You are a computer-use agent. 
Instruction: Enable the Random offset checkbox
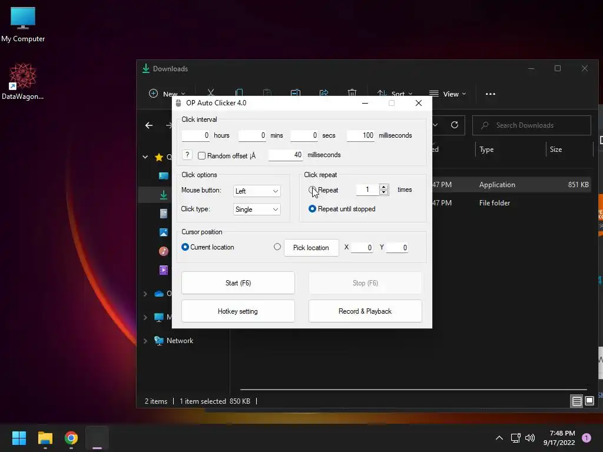click(x=201, y=155)
